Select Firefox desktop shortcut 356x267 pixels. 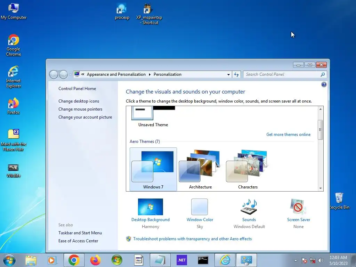click(14, 106)
